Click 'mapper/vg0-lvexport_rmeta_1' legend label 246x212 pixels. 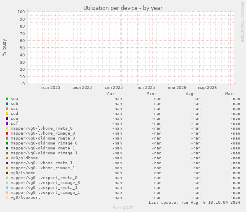(x=44, y=188)
